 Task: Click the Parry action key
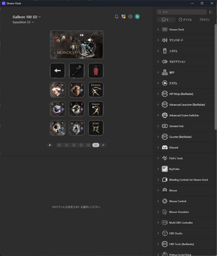96,109
